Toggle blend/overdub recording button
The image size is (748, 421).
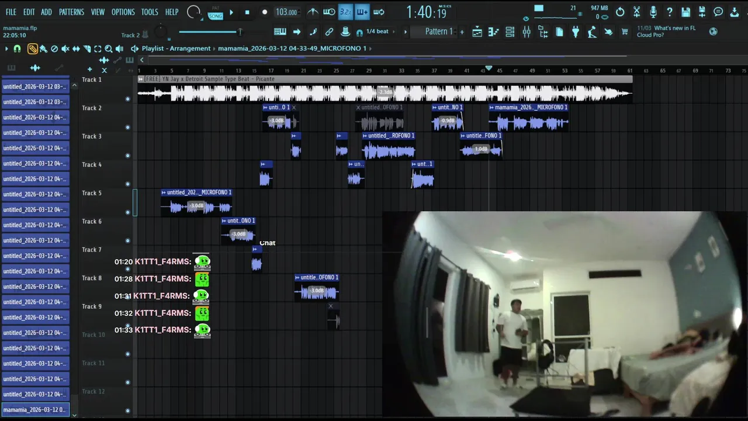click(362, 12)
